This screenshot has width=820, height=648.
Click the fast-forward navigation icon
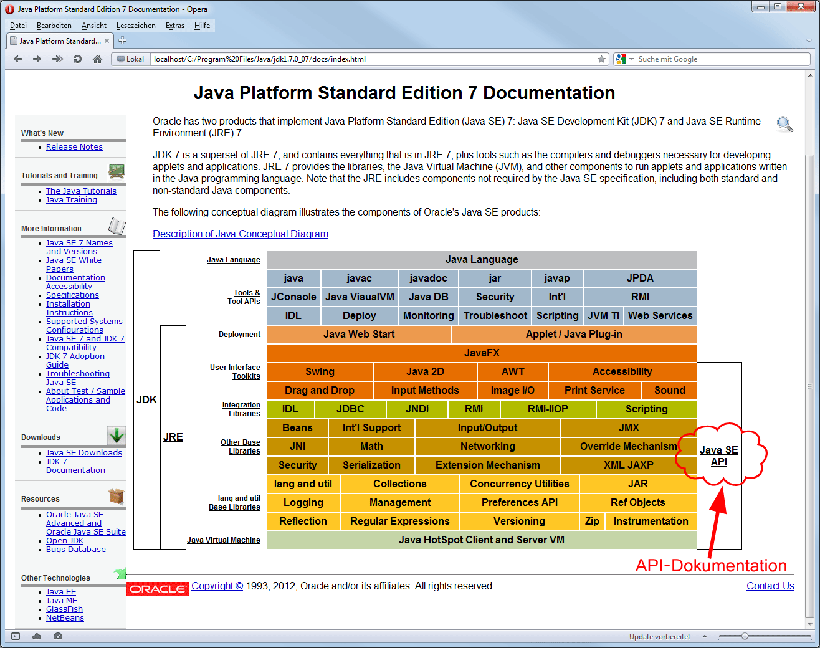pos(57,59)
